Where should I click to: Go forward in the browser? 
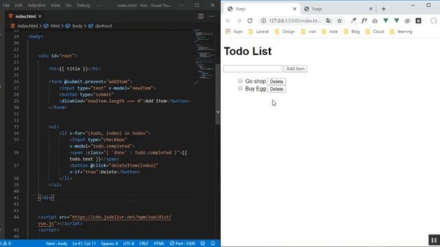239,21
